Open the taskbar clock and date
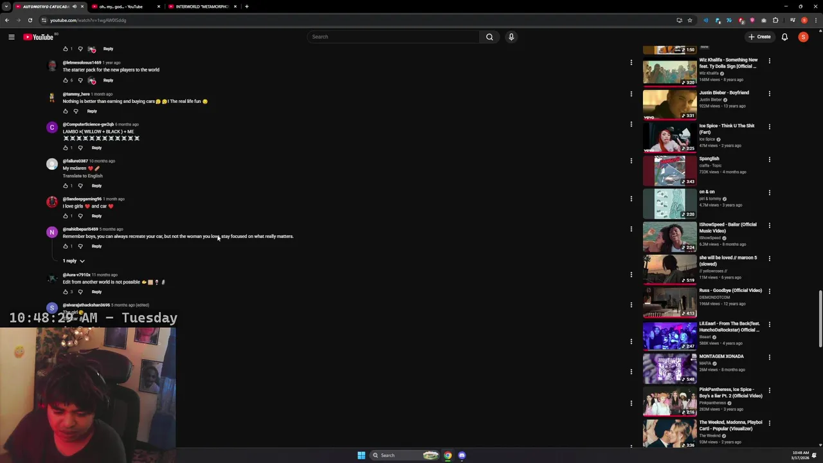Image resolution: width=823 pixels, height=463 pixels. [800, 455]
